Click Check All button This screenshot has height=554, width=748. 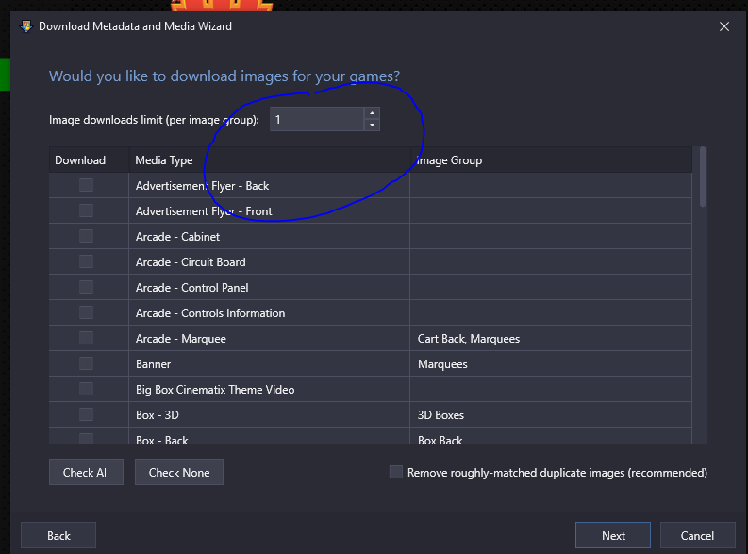click(x=86, y=472)
